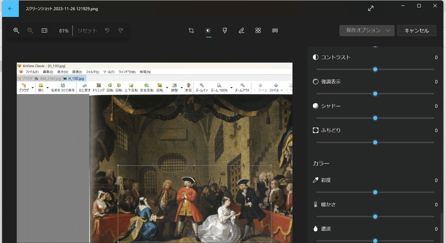Click the シャドー slider handle

(x=375, y=118)
